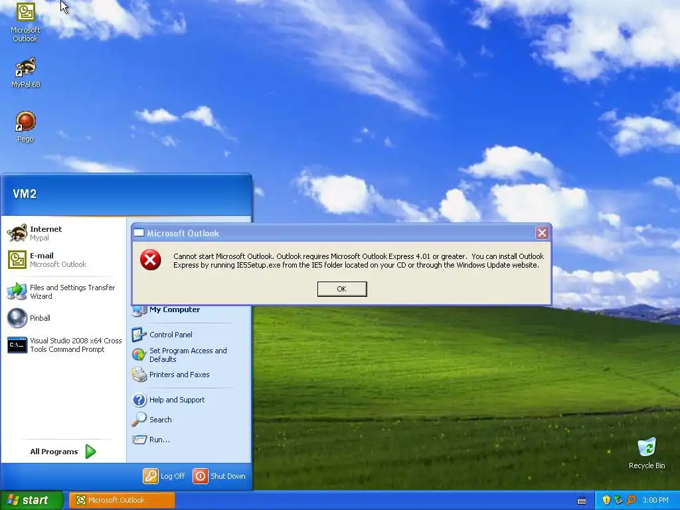680x510 pixels.
Task: Click the Log Off key icon
Action: [151, 475]
